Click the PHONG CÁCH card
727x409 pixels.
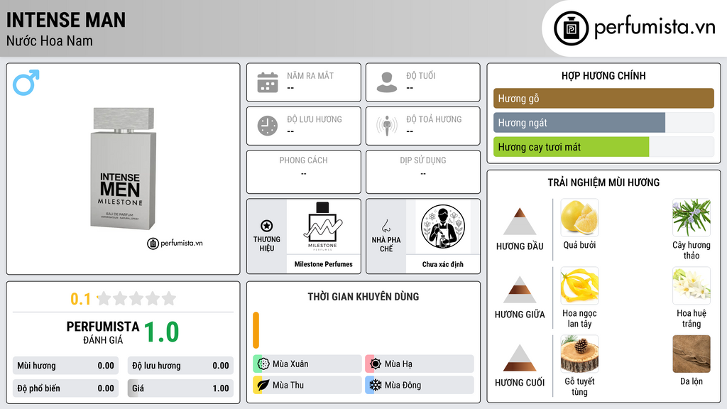point(304,172)
